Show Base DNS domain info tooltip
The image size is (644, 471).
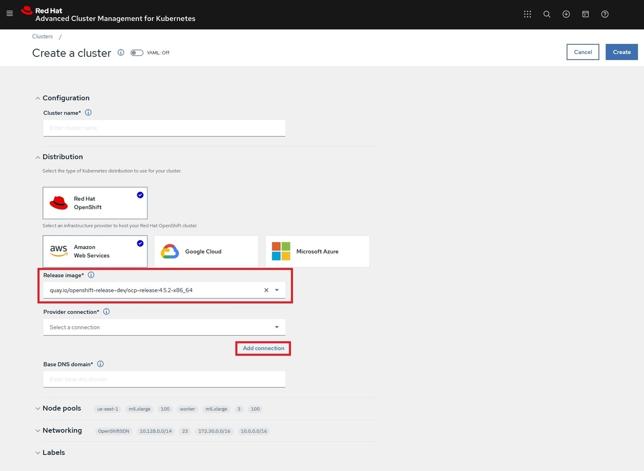point(100,364)
